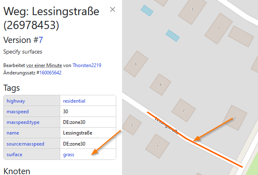Open user profile Thorsten2219
This screenshot has width=258, height=175.
pyautogui.click(x=87, y=65)
